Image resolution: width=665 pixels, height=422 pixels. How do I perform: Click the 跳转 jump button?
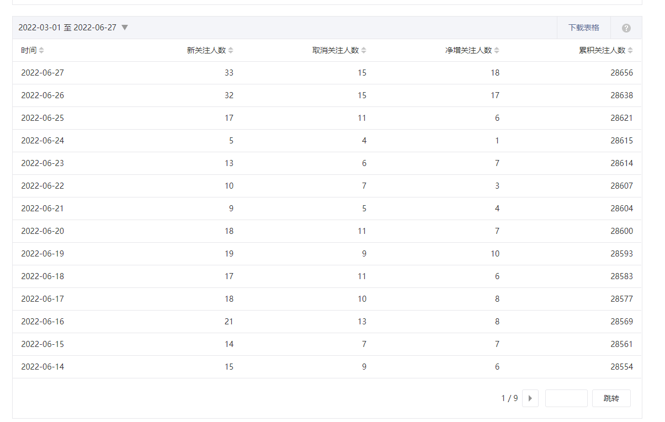click(611, 398)
